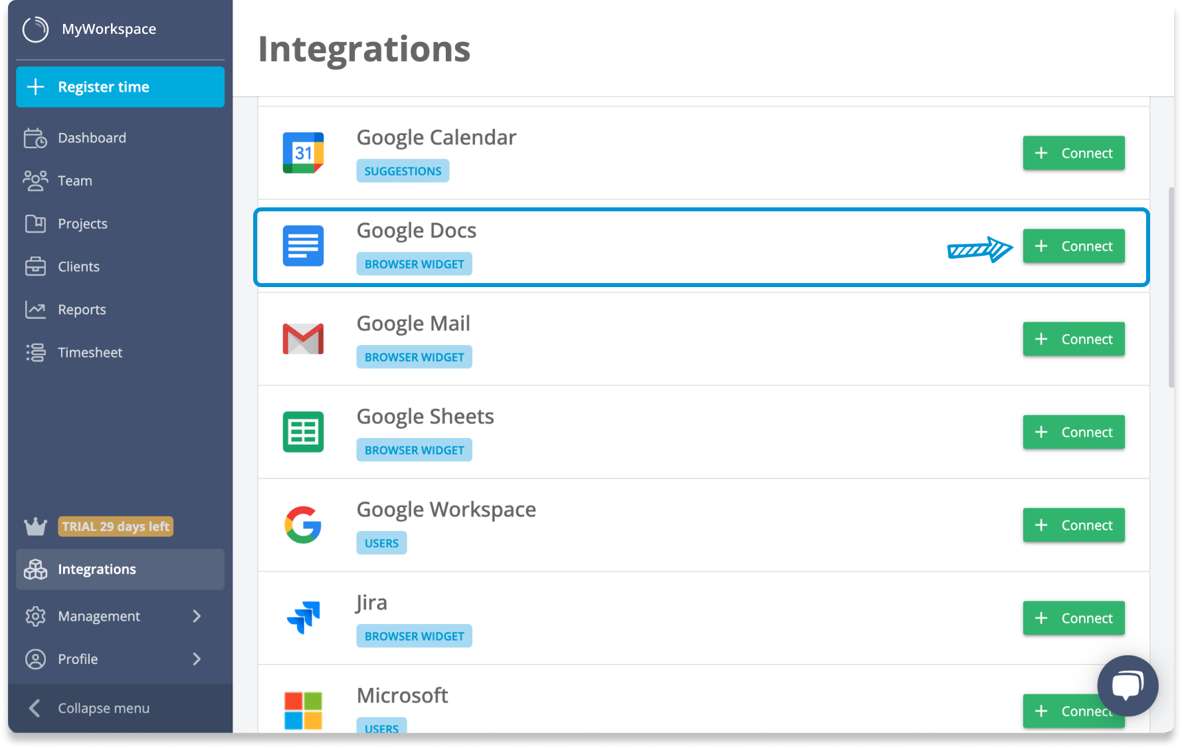Open the Reports section

(120, 310)
